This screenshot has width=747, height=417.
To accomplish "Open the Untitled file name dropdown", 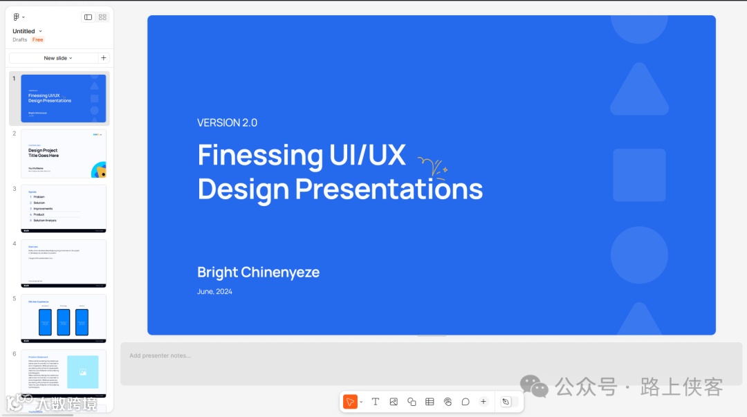I will pos(27,31).
